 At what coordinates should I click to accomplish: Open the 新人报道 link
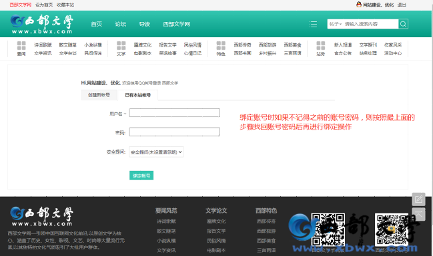(343, 45)
